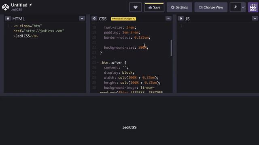Viewport: 259px width, 145px height.
Task: Expand the HTML panel dropdown
Action: coord(82,19)
